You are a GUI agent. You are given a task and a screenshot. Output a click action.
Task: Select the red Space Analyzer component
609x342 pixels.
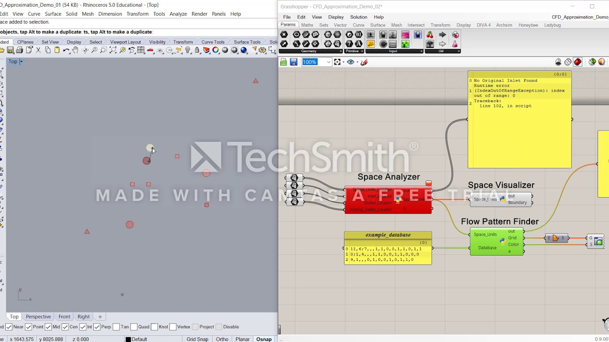point(388,200)
